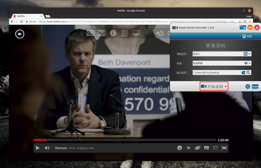Open the info icon in player overlay

pyautogui.click(x=113, y=33)
